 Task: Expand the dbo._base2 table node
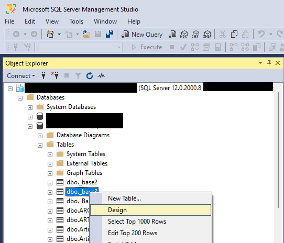[x=50, y=183]
